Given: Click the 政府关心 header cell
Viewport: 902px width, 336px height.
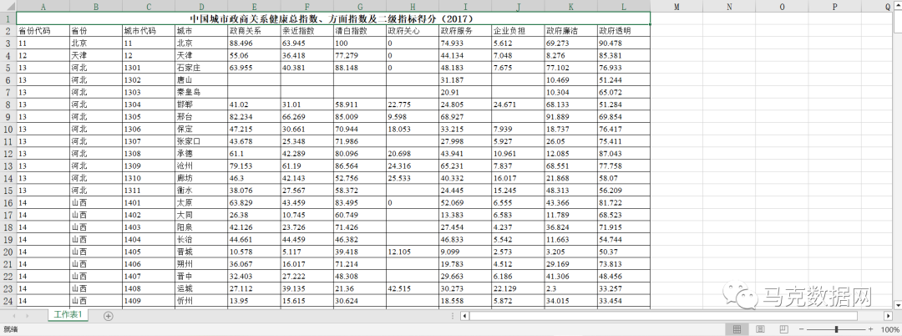Looking at the screenshot, I should click(413, 31).
